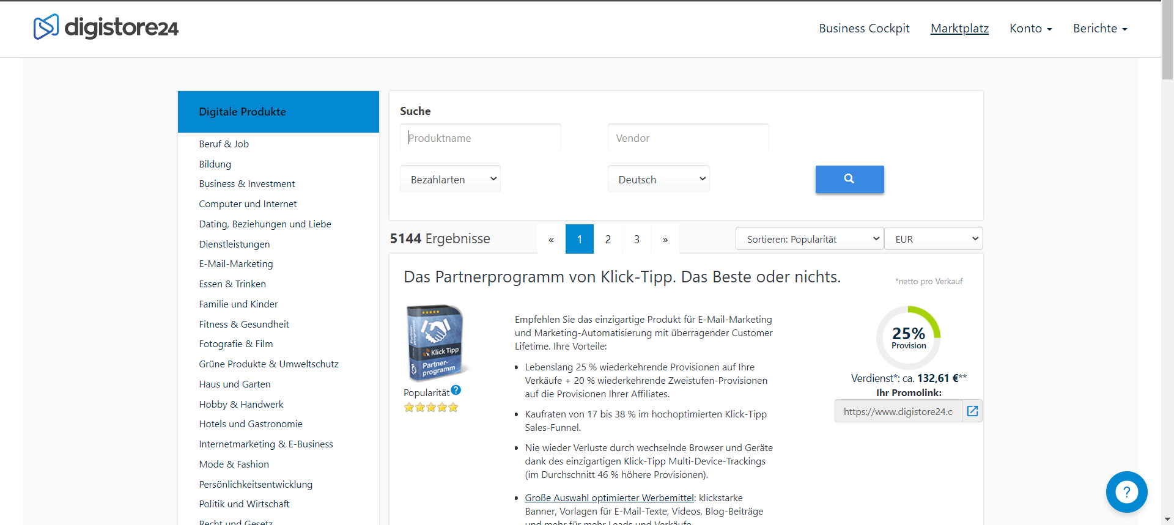Click the previous page « arrow
This screenshot has width=1174, height=525.
552,239
